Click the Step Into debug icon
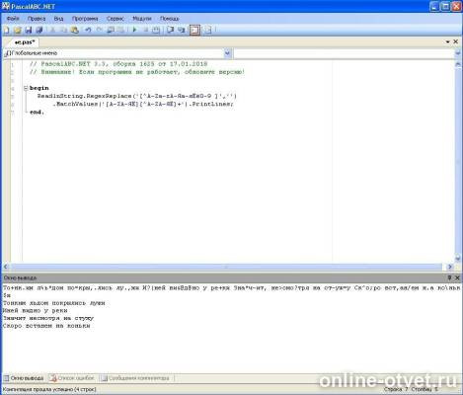This screenshot has width=463, height=395. tap(170, 31)
